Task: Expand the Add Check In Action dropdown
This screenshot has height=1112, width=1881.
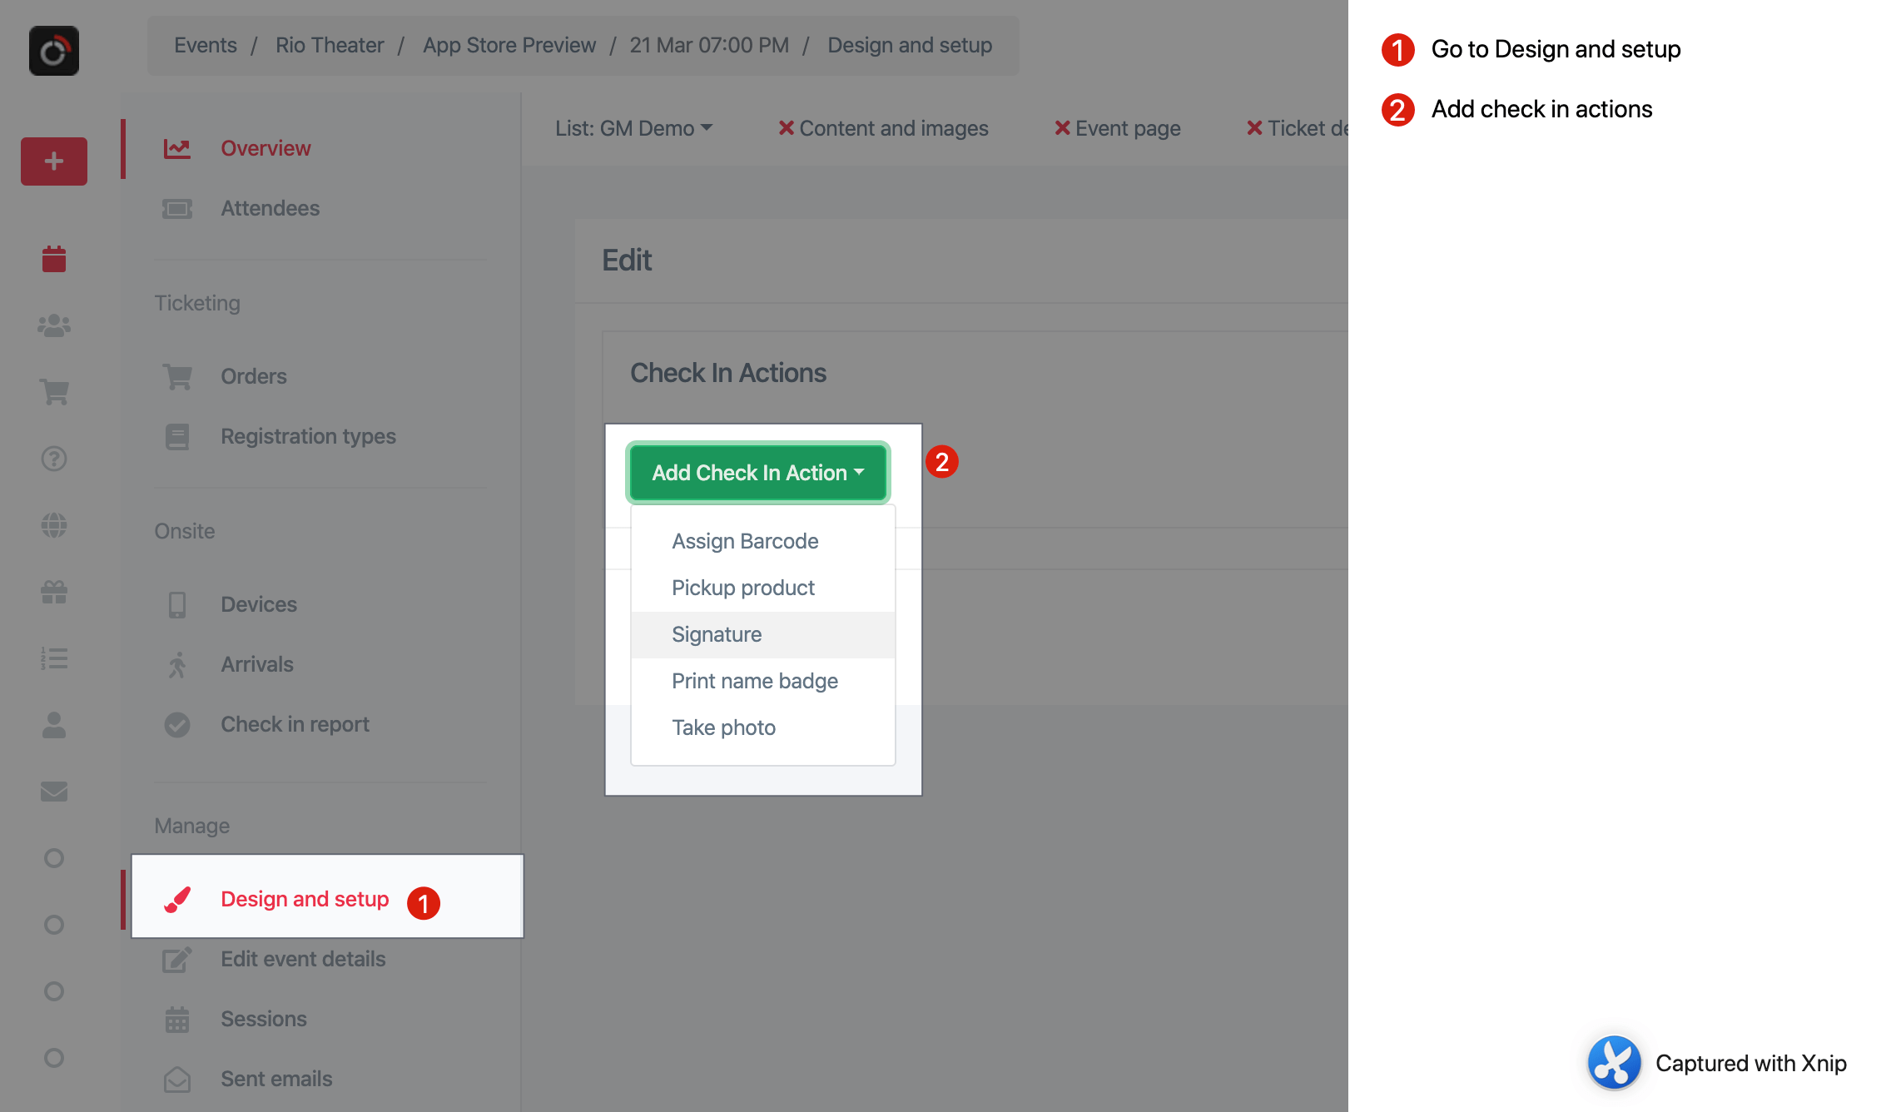Action: tap(756, 471)
